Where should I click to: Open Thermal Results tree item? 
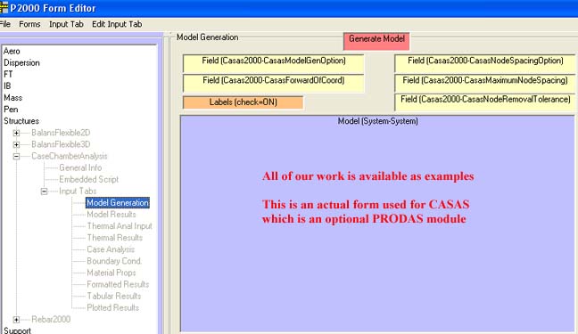(115, 238)
